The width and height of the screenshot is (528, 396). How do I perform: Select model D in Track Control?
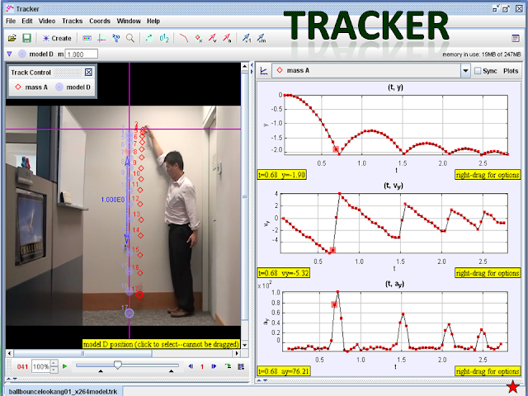[x=73, y=87]
